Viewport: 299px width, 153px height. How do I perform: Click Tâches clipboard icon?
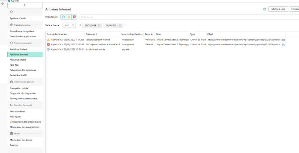11,134
